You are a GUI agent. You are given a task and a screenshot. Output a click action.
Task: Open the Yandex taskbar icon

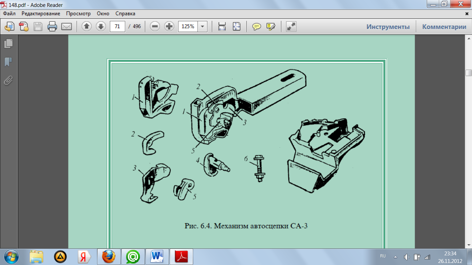[x=84, y=257]
